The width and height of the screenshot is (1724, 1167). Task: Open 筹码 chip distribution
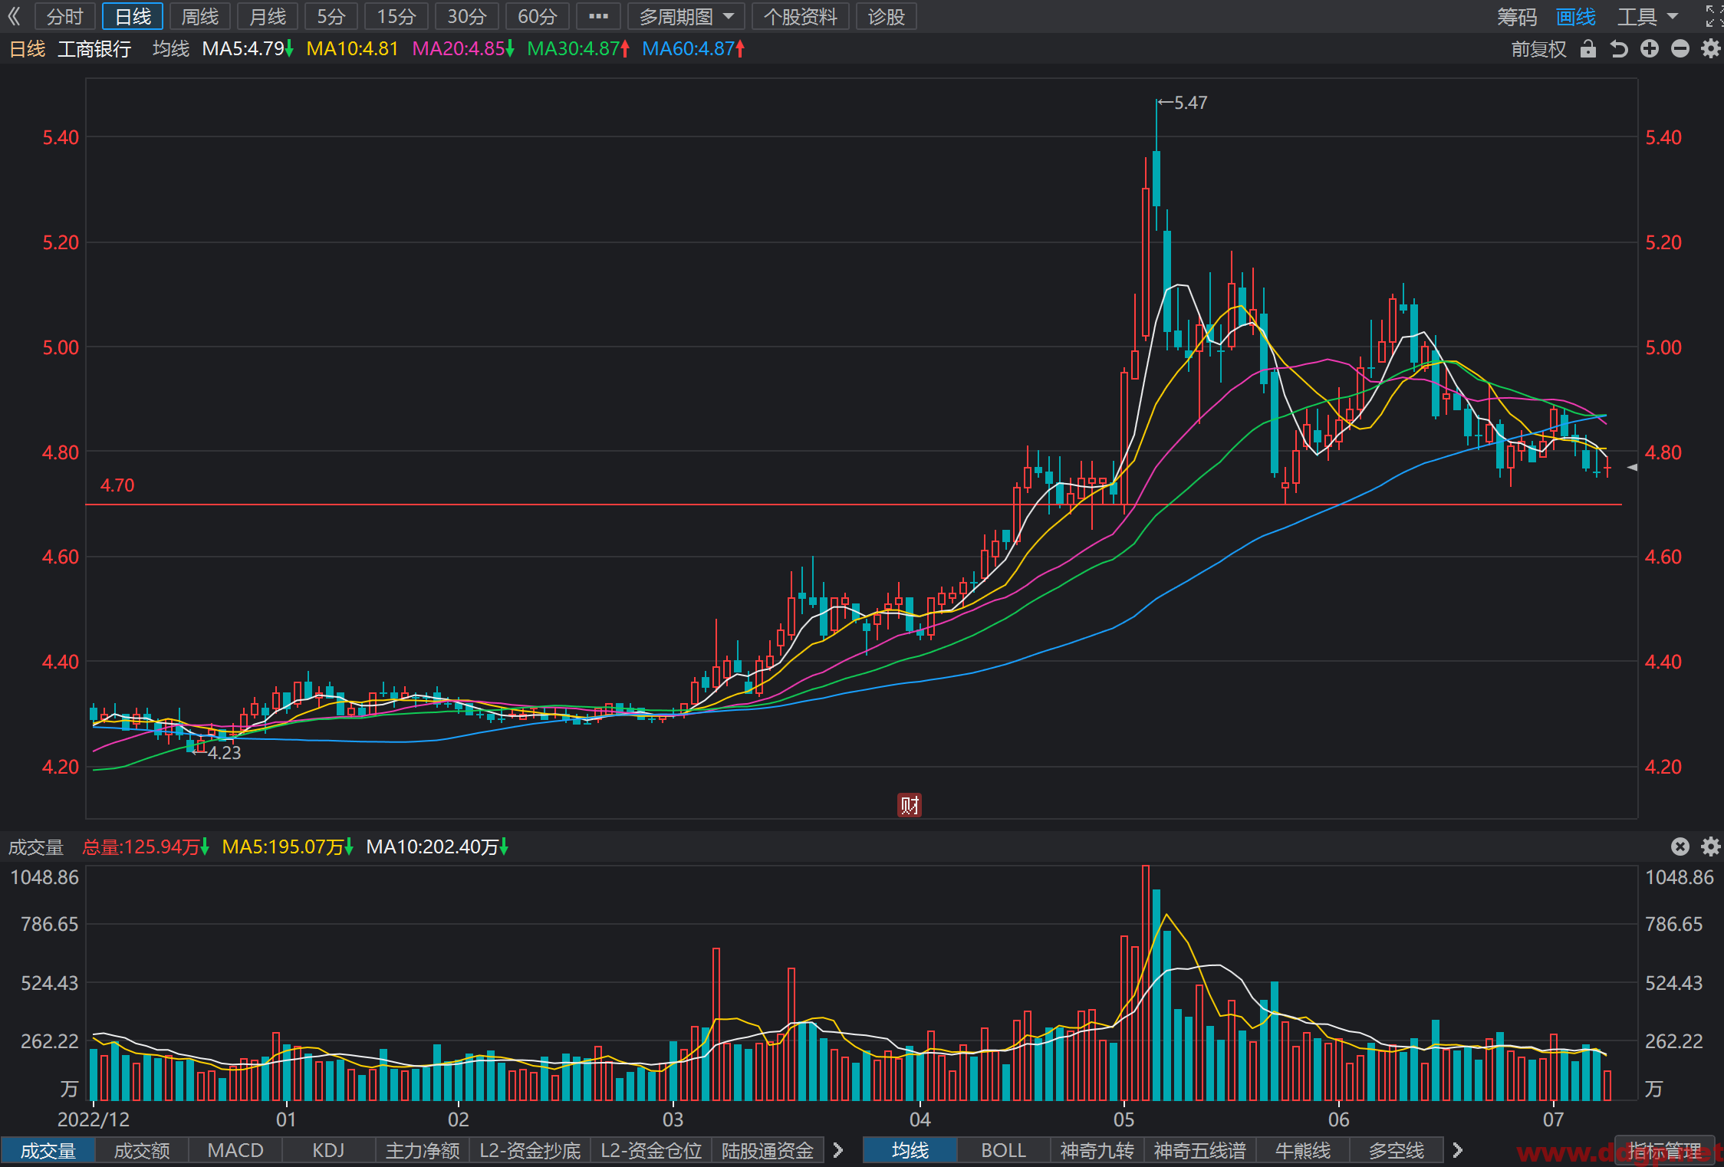click(1517, 16)
